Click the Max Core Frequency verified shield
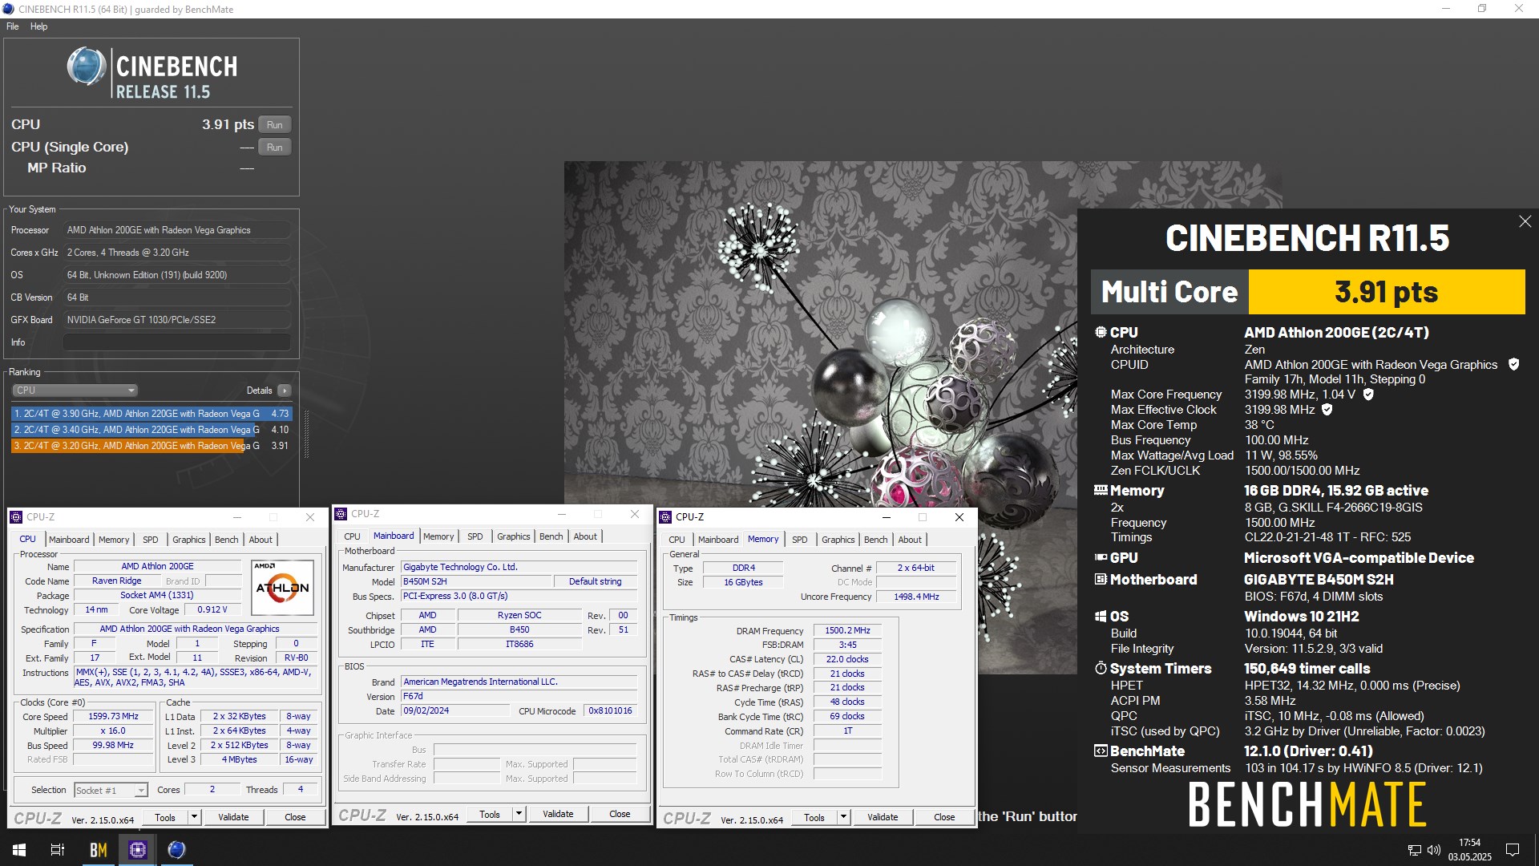 click(x=1368, y=395)
